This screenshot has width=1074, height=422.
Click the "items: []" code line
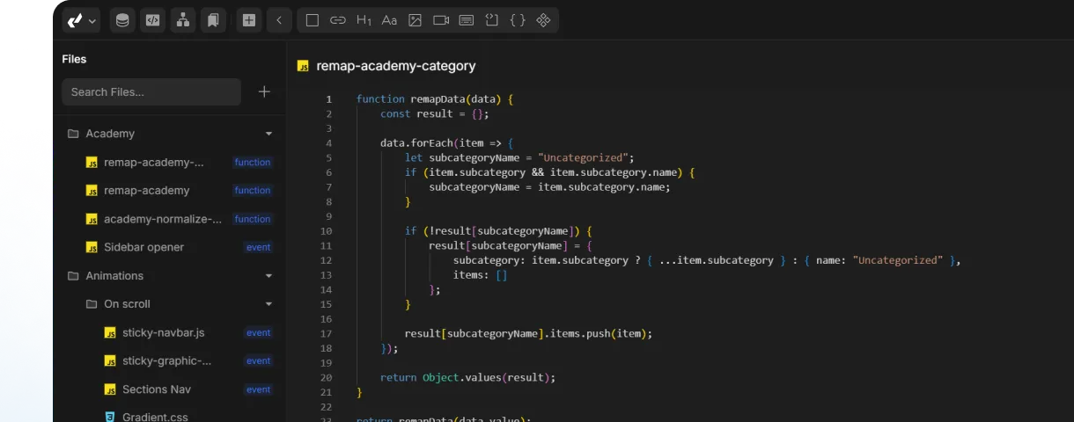tap(481, 275)
